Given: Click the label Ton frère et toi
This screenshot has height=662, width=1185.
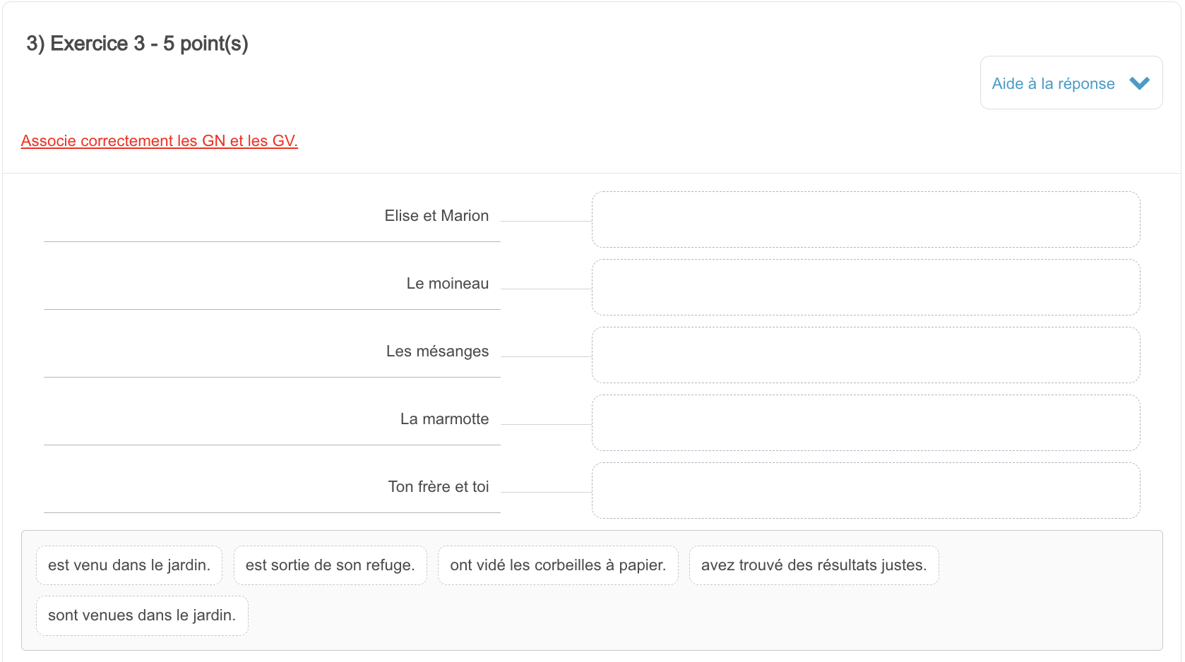Looking at the screenshot, I should (x=439, y=486).
